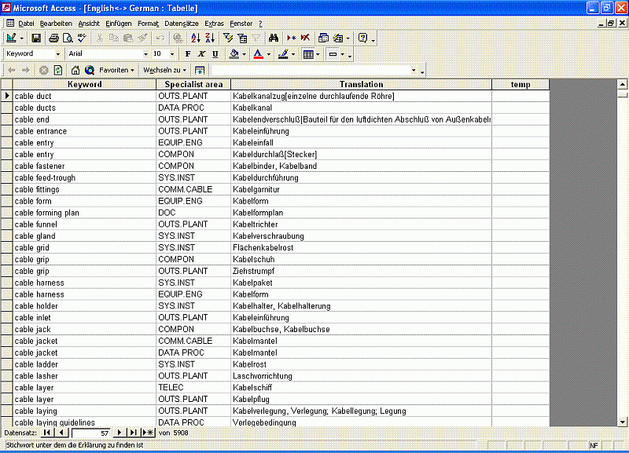Open Find with binoculars icon
629x453 pixels.
(x=274, y=38)
